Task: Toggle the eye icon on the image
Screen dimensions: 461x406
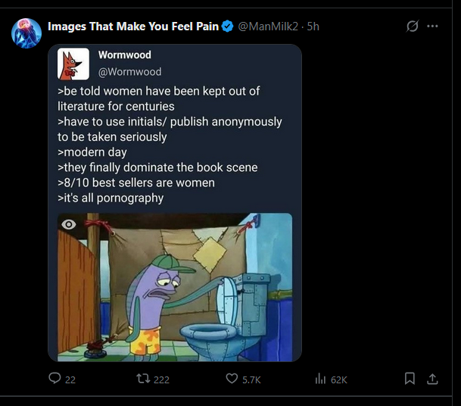Action: [x=69, y=224]
